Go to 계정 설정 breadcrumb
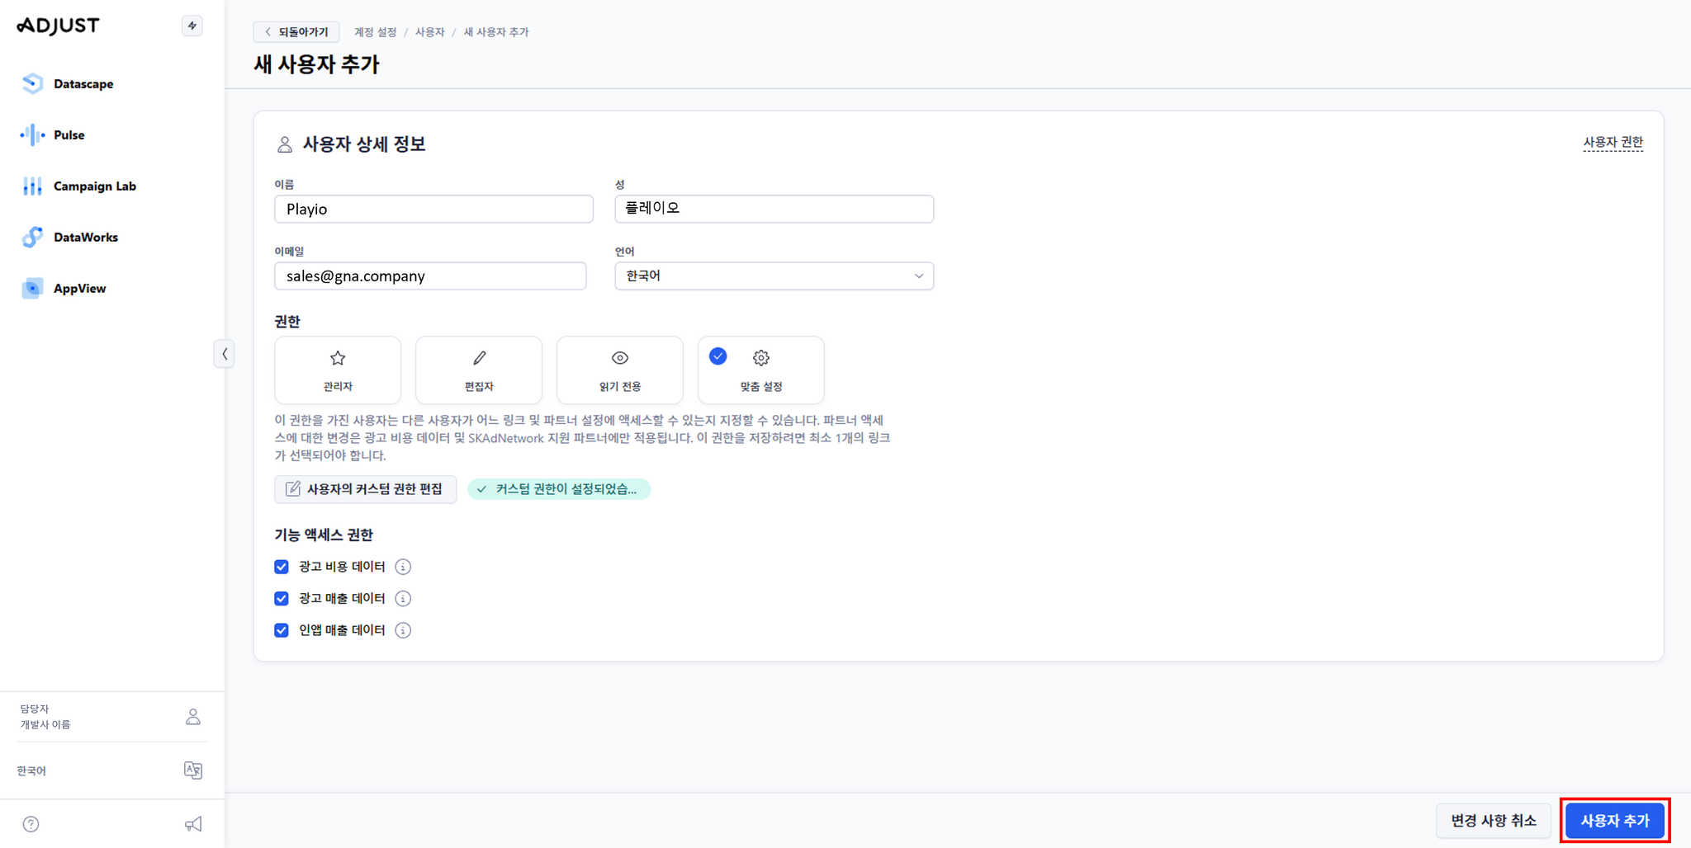This screenshot has height=848, width=1691. tap(375, 32)
